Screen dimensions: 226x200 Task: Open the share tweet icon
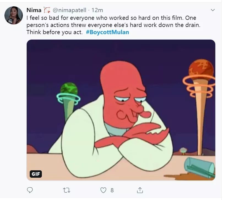[x=140, y=190]
